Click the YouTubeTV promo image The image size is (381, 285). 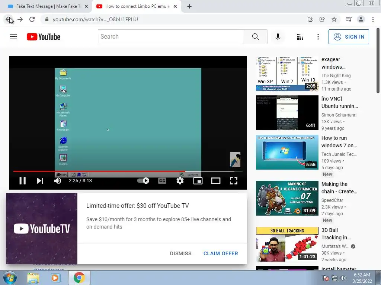pyautogui.click(x=42, y=229)
